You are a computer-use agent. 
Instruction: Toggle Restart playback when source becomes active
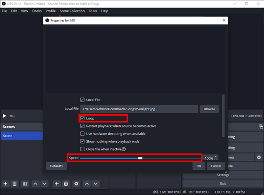click(82, 126)
